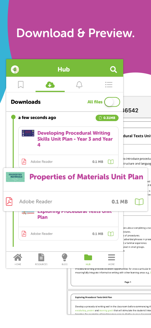Click the Properties of Materials thumbnail image
This screenshot has width=151, height=328.
[x=15, y=177]
